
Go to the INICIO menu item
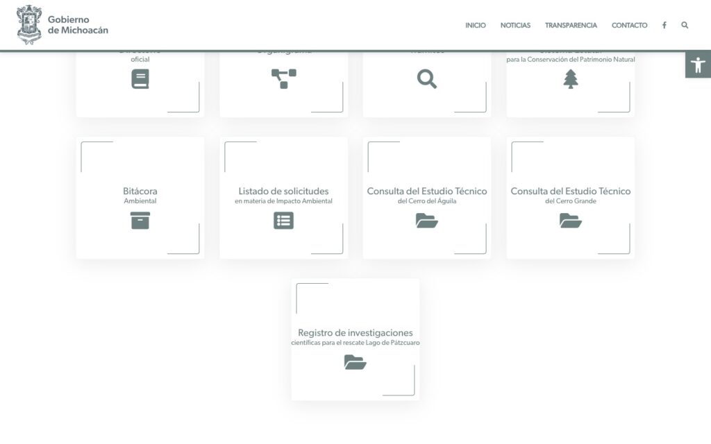(476, 25)
